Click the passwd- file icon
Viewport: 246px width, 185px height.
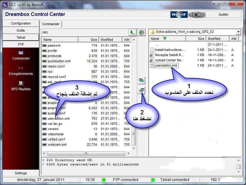[x=45, y=45]
